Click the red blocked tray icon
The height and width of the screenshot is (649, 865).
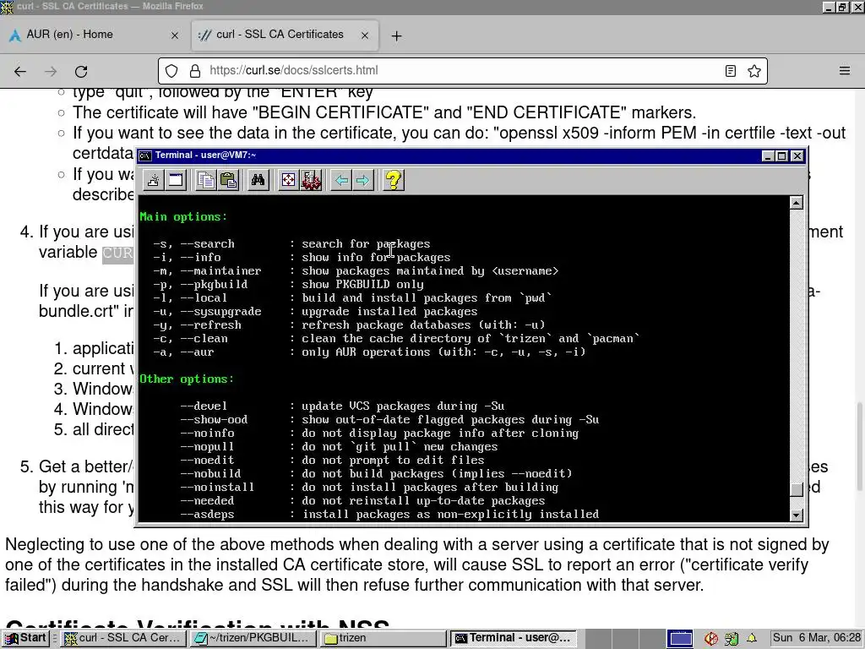tap(711, 639)
